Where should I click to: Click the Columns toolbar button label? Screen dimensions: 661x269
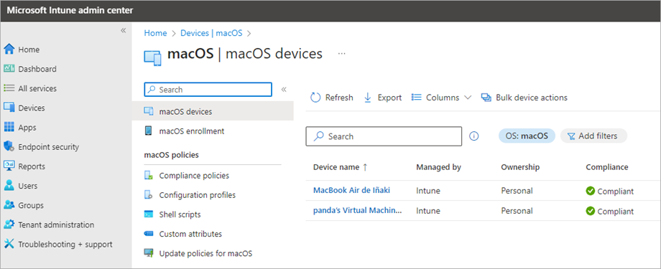point(443,98)
